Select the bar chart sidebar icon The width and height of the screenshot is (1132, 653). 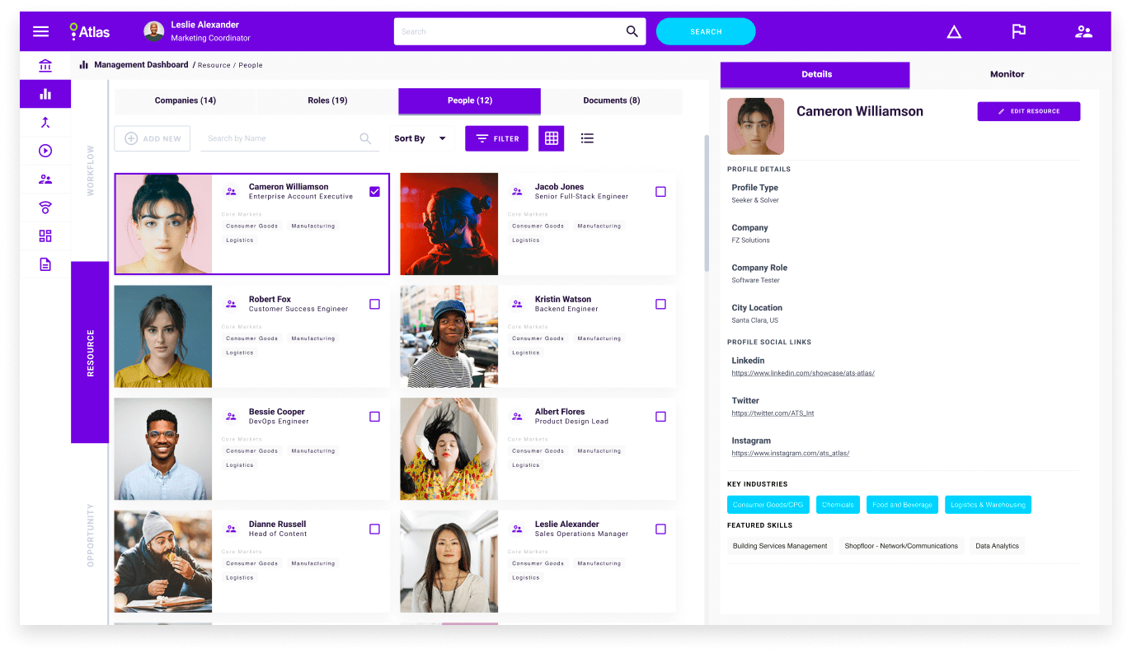coord(45,94)
